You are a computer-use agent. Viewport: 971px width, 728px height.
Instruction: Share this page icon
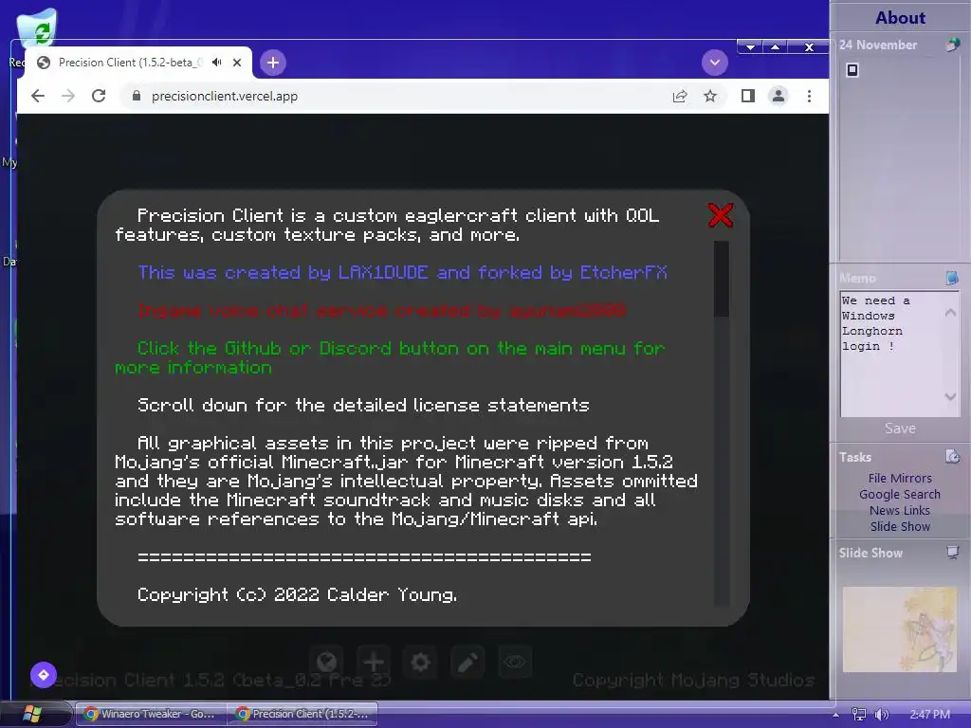679,96
